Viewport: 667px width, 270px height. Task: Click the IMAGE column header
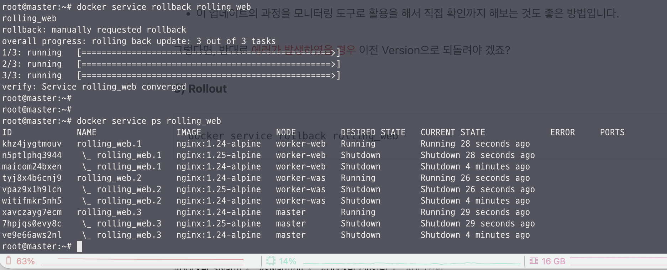[189, 133]
